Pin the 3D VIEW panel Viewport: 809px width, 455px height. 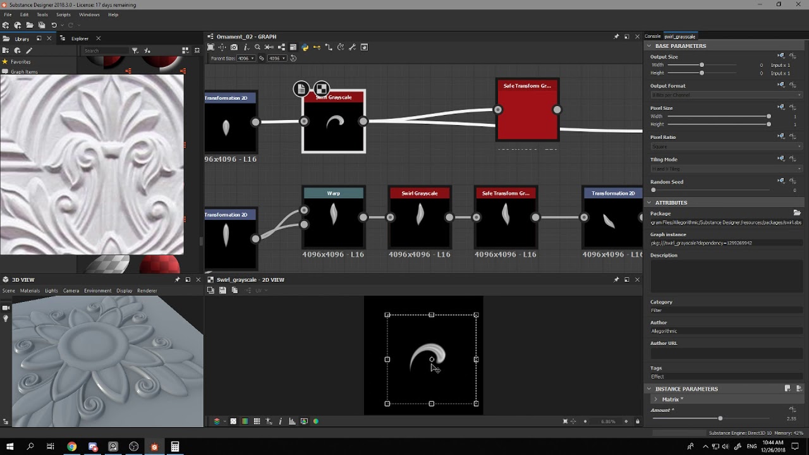click(177, 279)
